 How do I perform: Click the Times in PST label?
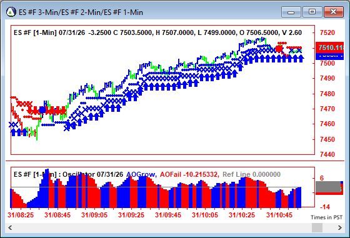pos(326,217)
